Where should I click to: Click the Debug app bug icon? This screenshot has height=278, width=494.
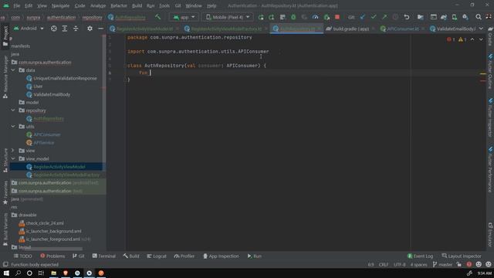pos(293,17)
